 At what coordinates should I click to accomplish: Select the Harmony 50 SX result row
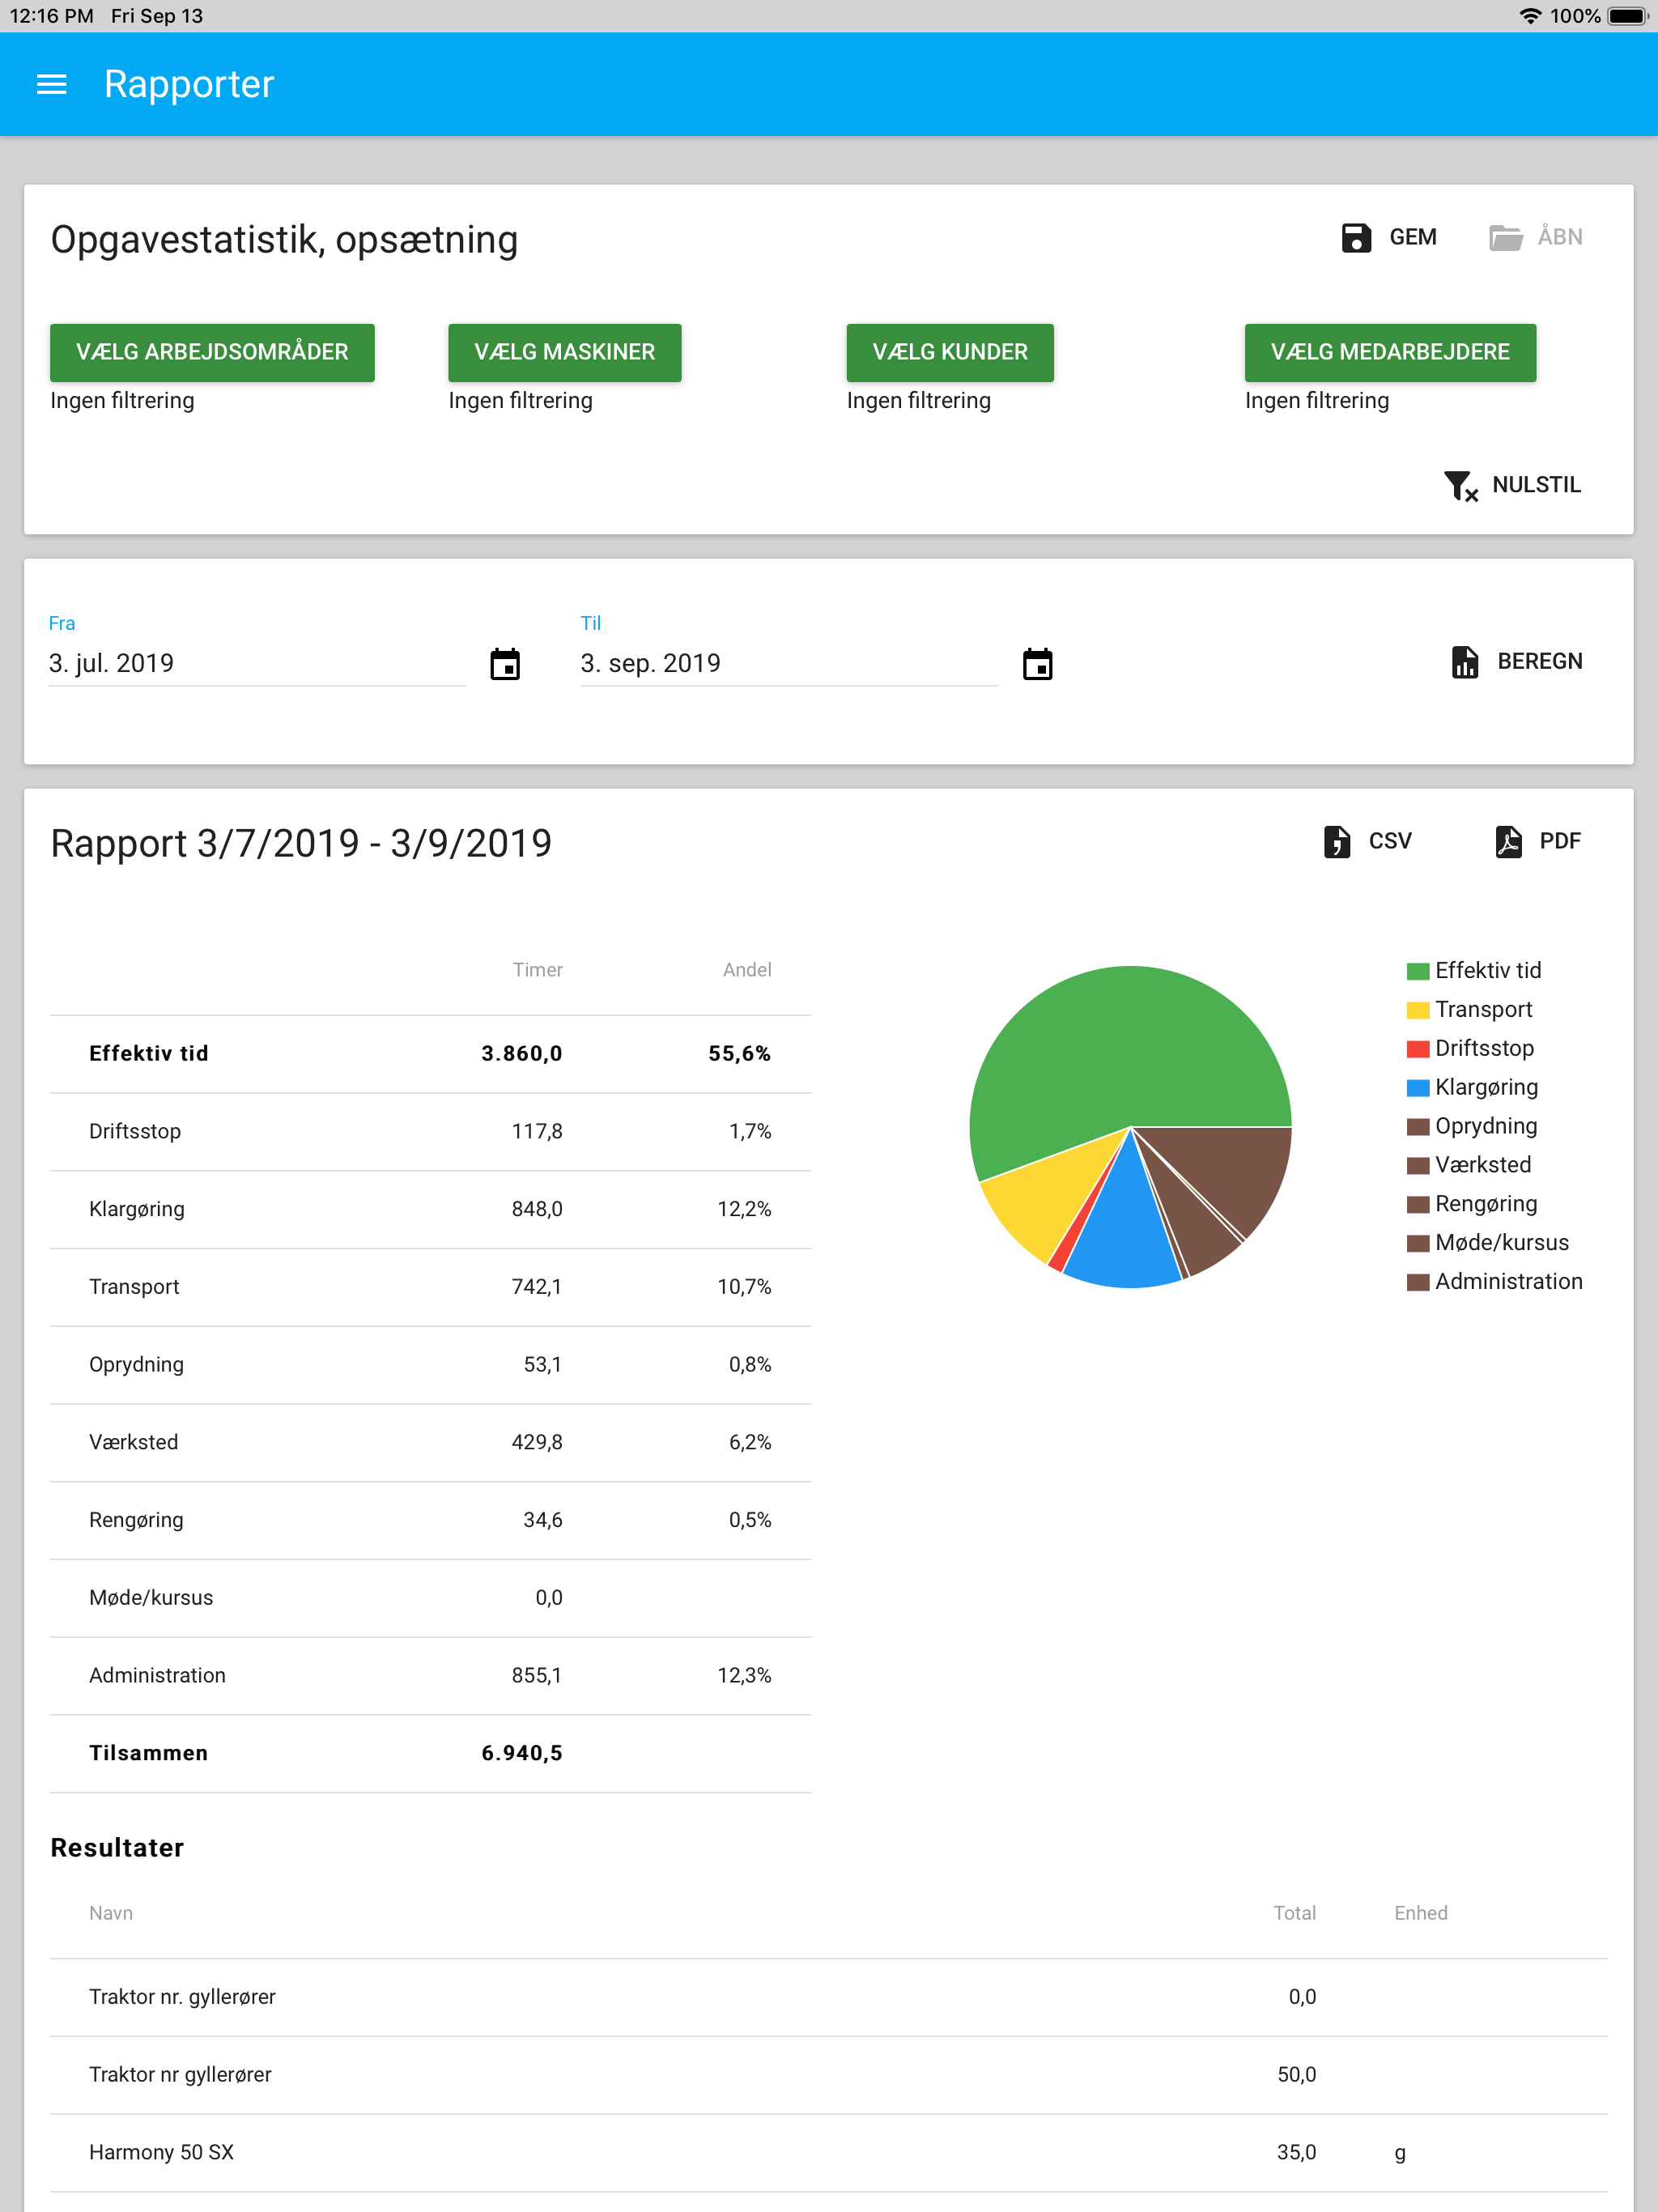(x=828, y=2152)
